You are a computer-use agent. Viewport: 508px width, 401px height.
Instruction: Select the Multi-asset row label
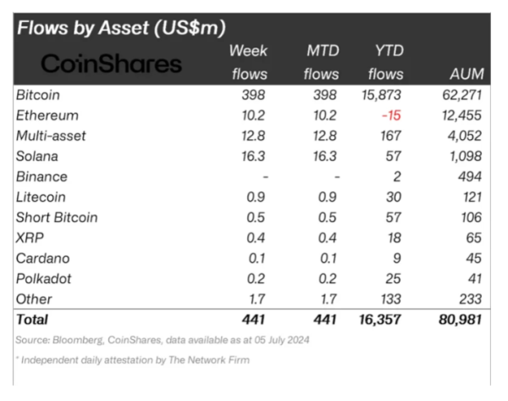pyautogui.click(x=50, y=135)
